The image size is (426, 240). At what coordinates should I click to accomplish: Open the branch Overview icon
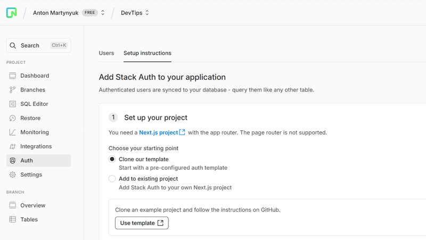click(12, 205)
